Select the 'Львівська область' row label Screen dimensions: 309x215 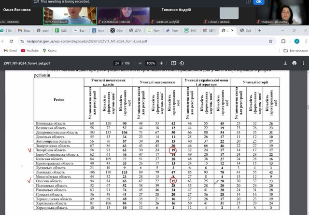coord(50,172)
